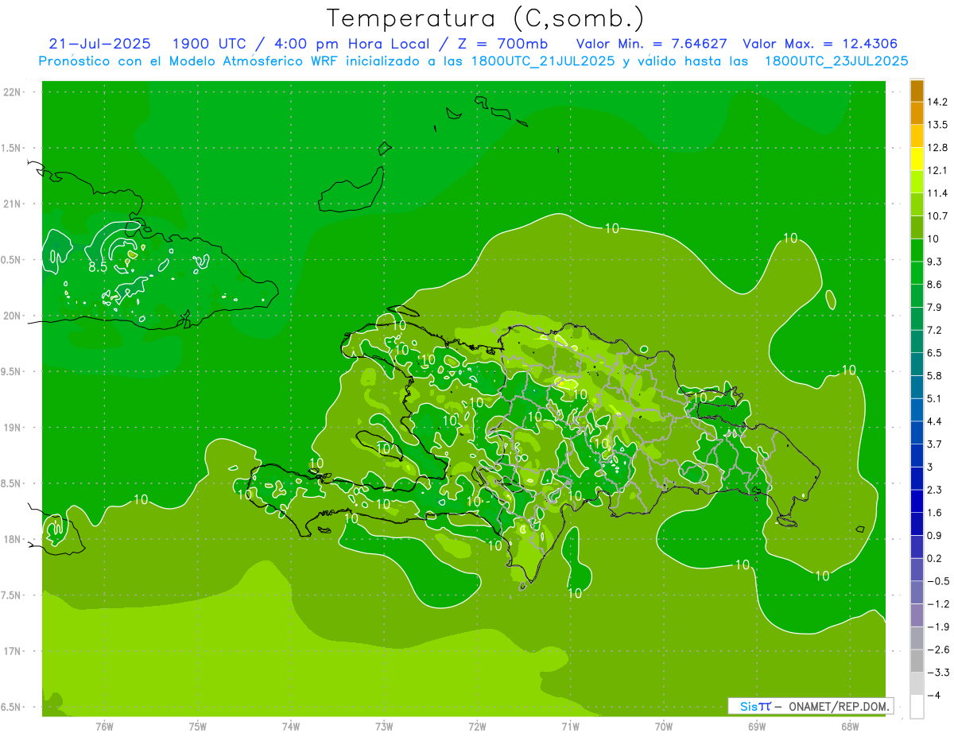Click the legend value "13.5"
This screenshot has height=737, width=954.
point(939,125)
